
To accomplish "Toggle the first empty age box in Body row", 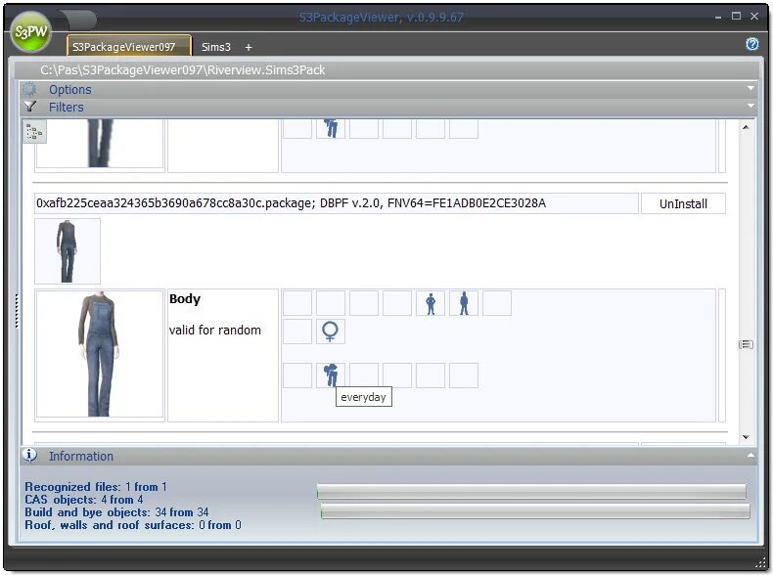I will (x=297, y=303).
